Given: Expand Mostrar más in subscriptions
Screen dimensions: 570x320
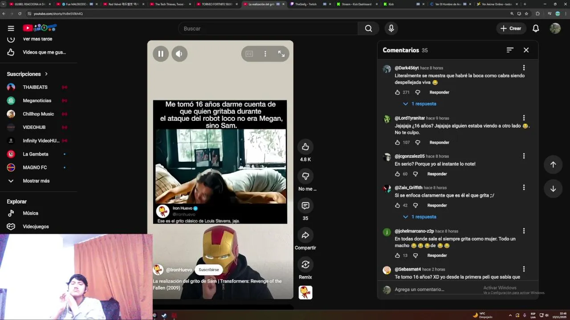Looking at the screenshot, I should click(x=36, y=181).
